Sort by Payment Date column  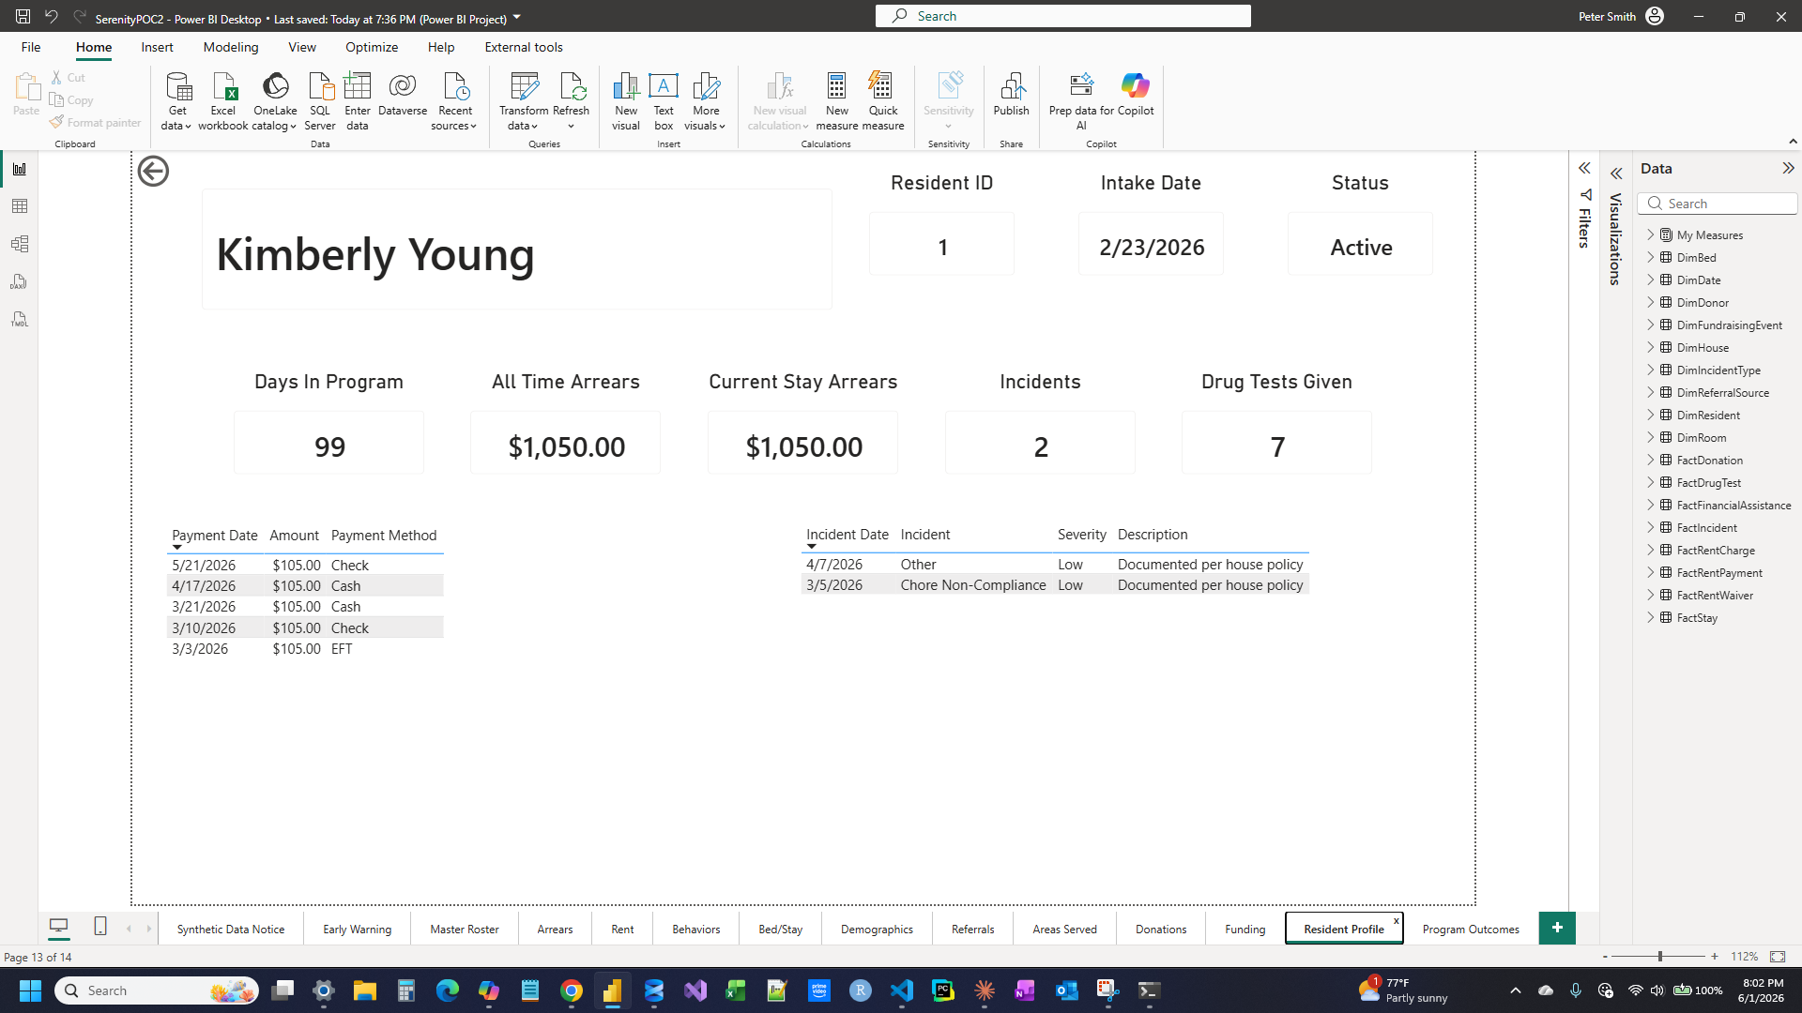click(214, 536)
